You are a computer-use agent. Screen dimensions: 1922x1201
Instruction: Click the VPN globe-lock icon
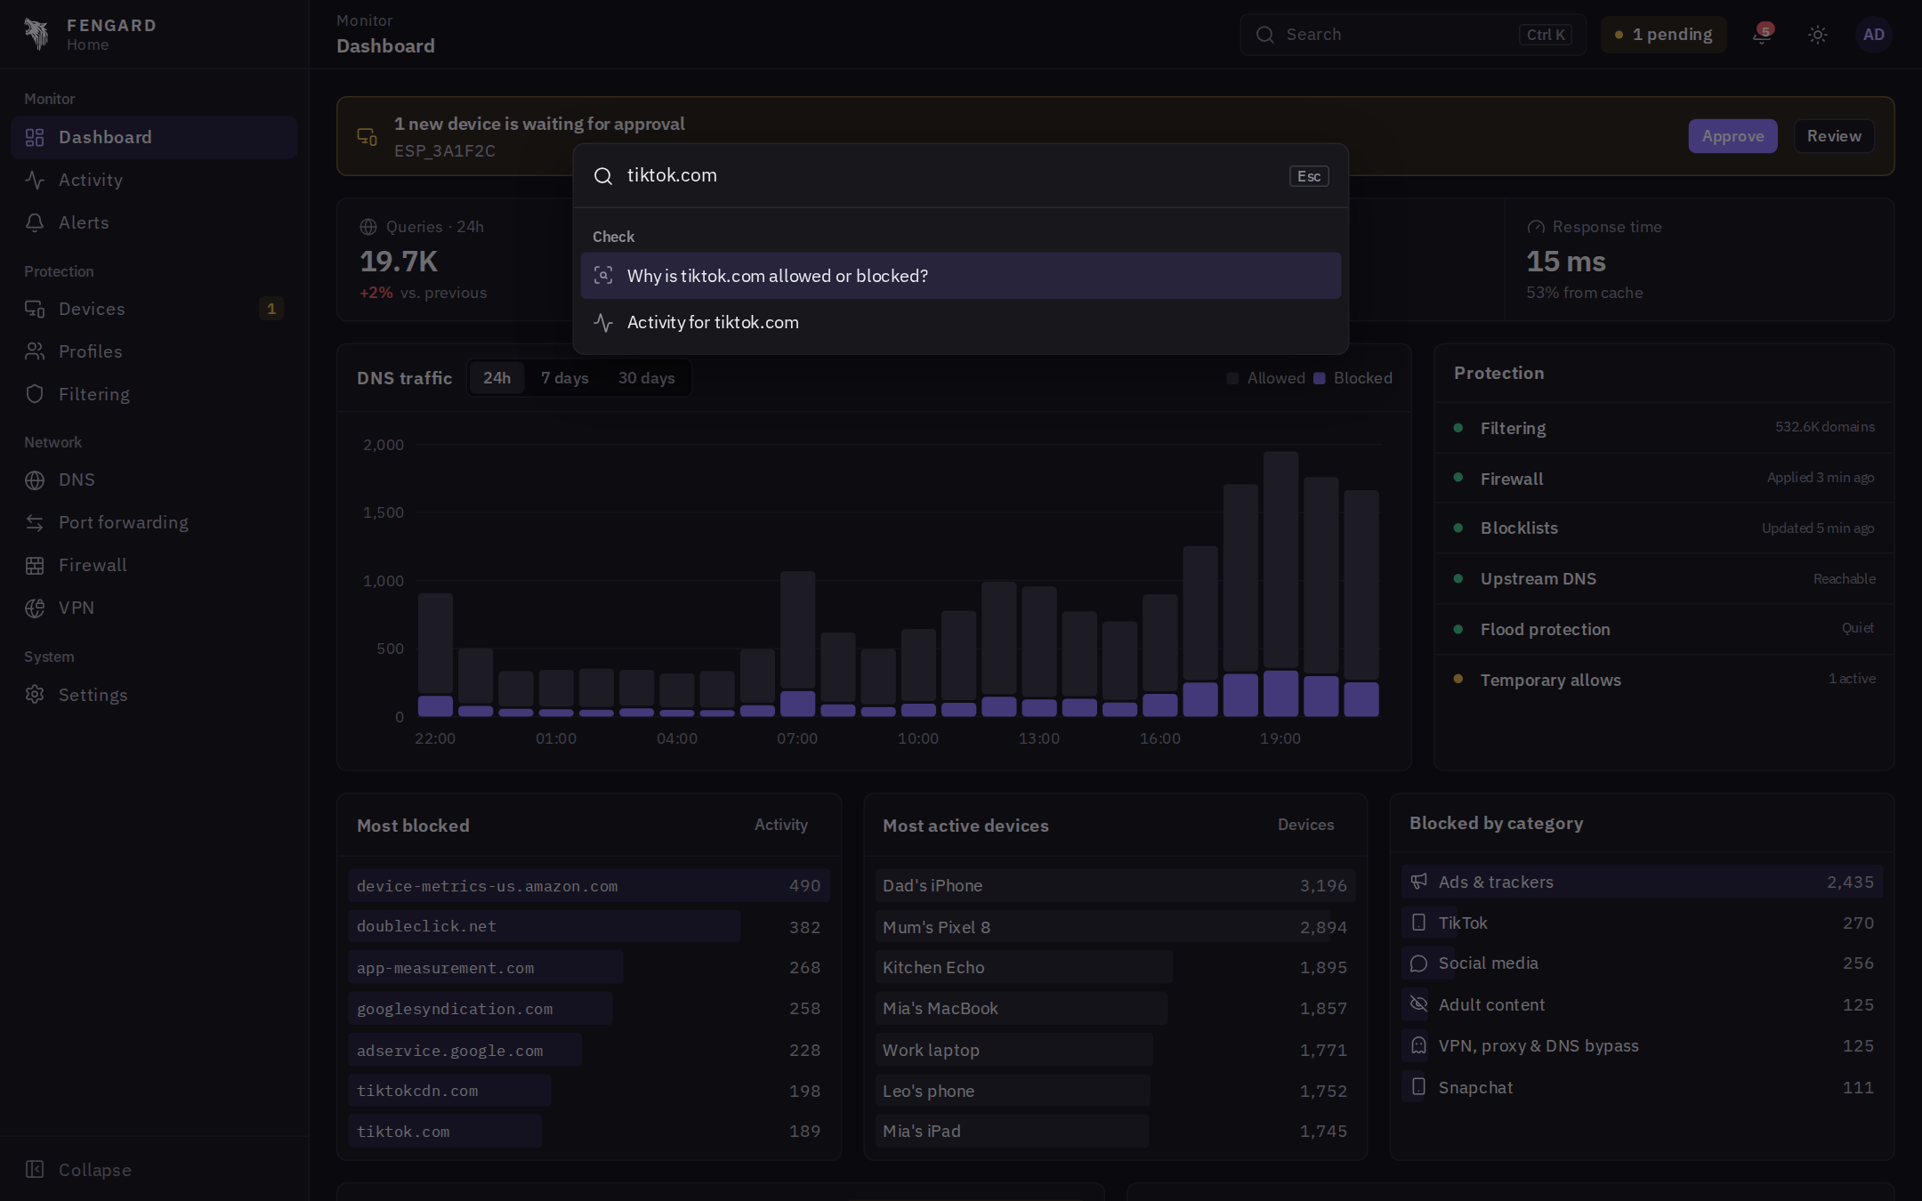pos(35,608)
